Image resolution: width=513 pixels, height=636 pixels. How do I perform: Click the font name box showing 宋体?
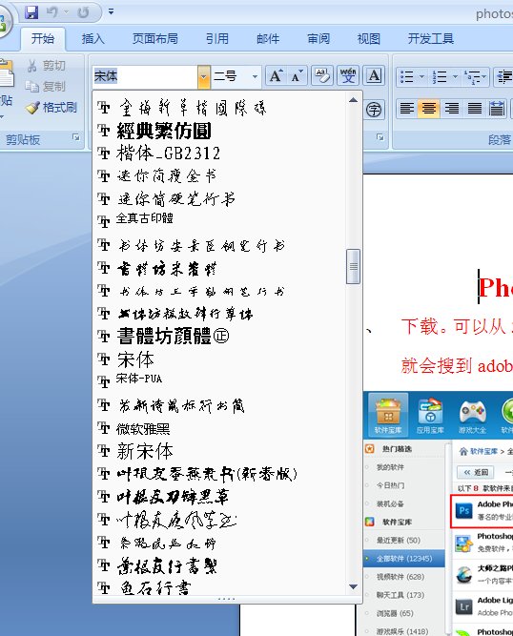(x=145, y=76)
